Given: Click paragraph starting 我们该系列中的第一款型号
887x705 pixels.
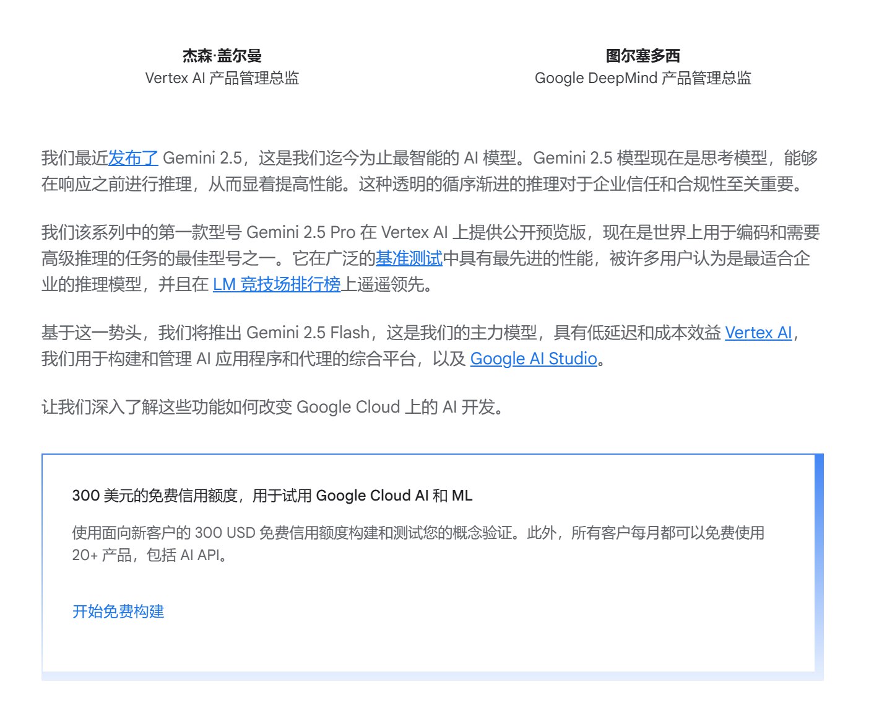Looking at the screenshot, I should point(431,258).
